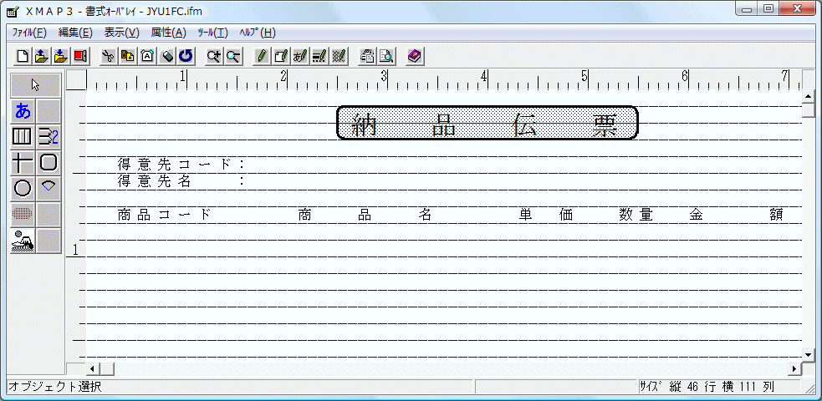Open the ツール(T) menu
Image resolution: width=822 pixels, height=401 pixels.
coord(213,33)
